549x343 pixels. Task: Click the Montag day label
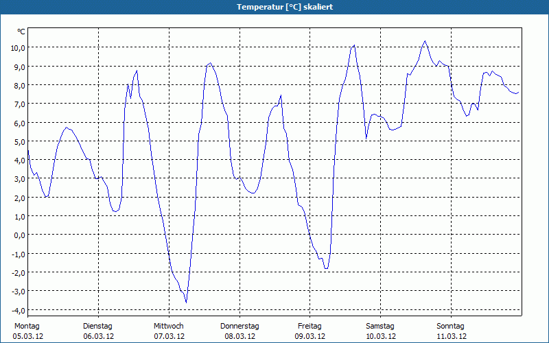27,327
